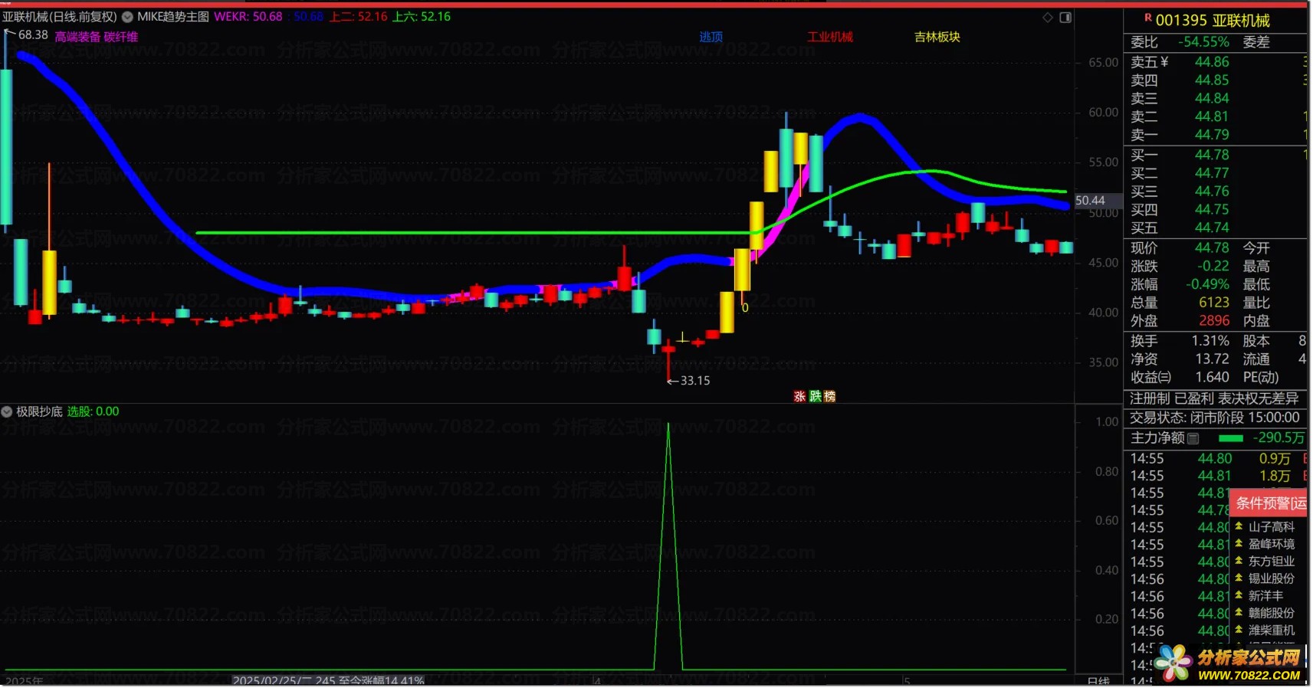The image size is (1313, 688).
Task: Click the 逃顶 signal label
Action: coord(711,37)
